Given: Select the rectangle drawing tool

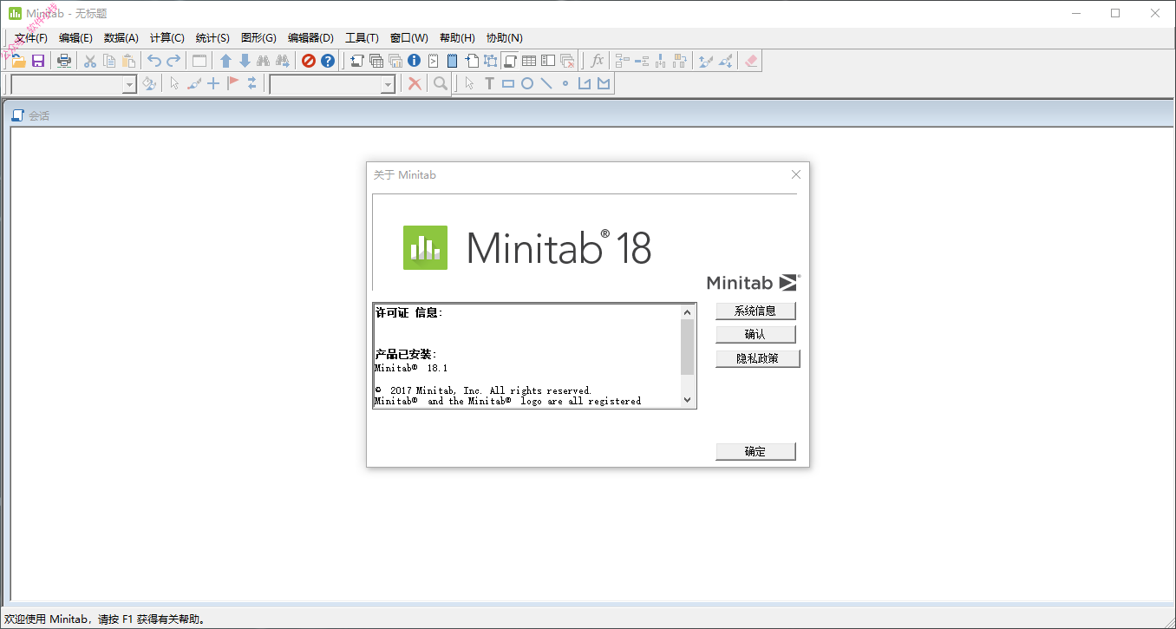Looking at the screenshot, I should 508,83.
